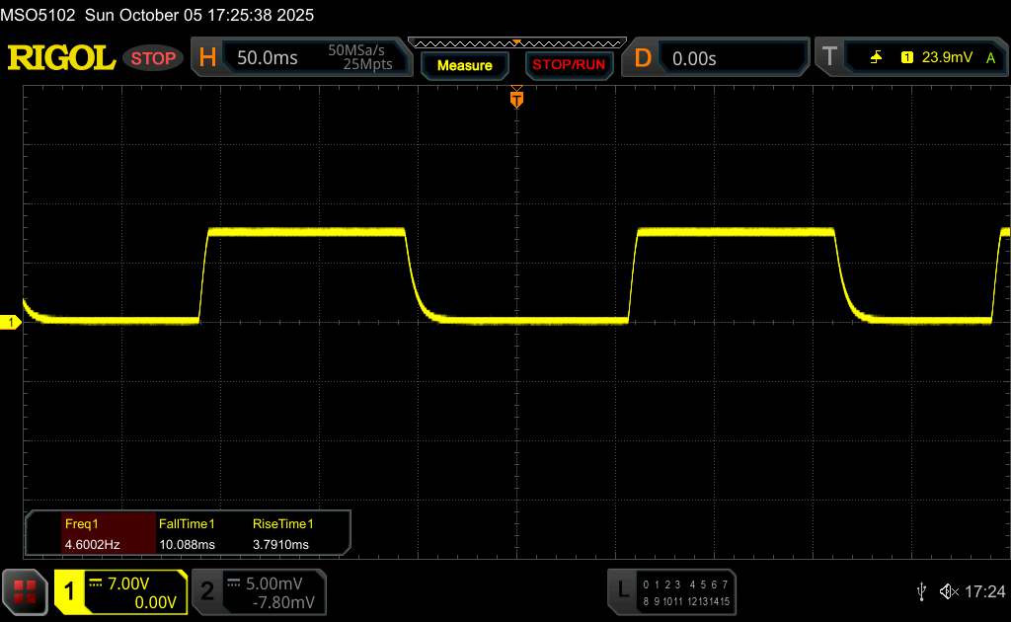The image size is (1011, 622).
Task: Mute the beeper via speaker icon
Action: click(x=948, y=590)
